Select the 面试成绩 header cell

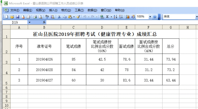(x=127, y=46)
